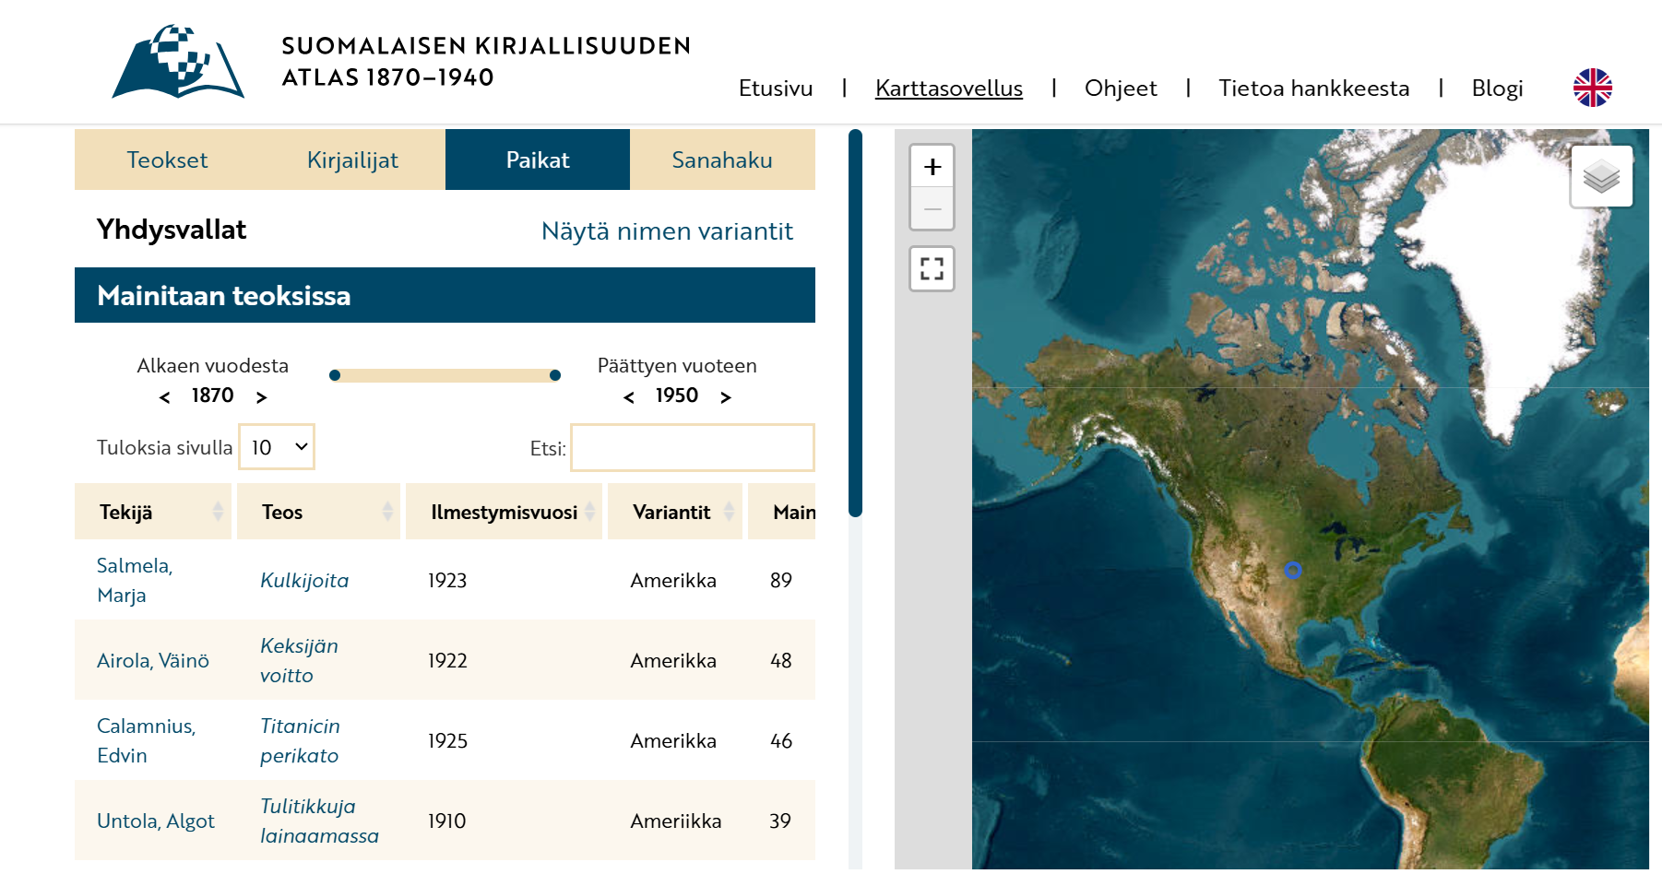Click the year range slider's right handle
This screenshot has width=1662, height=874.
pos(555,375)
